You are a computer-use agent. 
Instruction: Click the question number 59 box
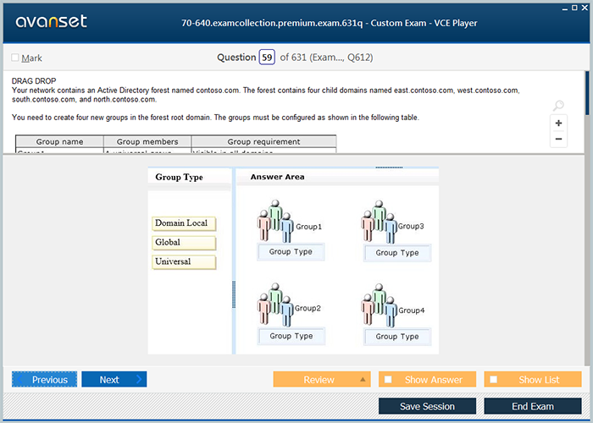(x=267, y=58)
